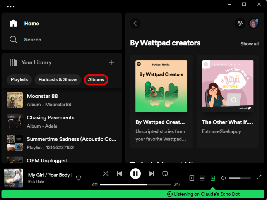Skip to the previous track
Image resolution: width=267 pixels, height=200 pixels.
pyautogui.click(x=120, y=174)
